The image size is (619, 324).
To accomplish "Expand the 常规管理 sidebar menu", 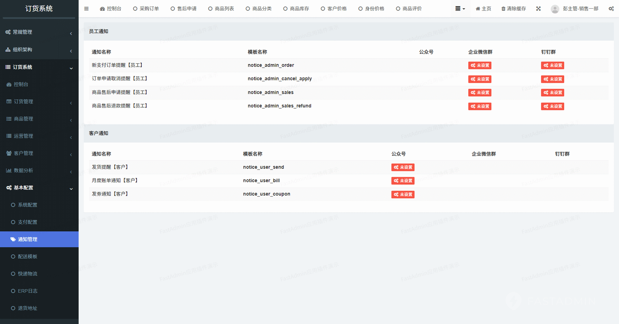I will 22,32.
